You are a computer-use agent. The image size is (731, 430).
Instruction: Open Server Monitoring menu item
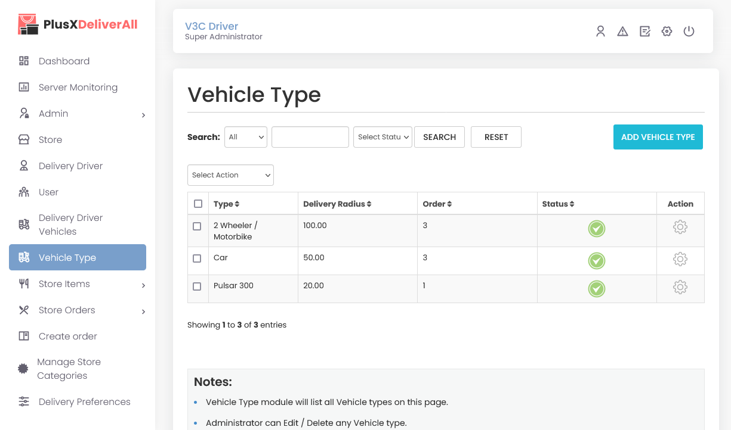pos(78,87)
